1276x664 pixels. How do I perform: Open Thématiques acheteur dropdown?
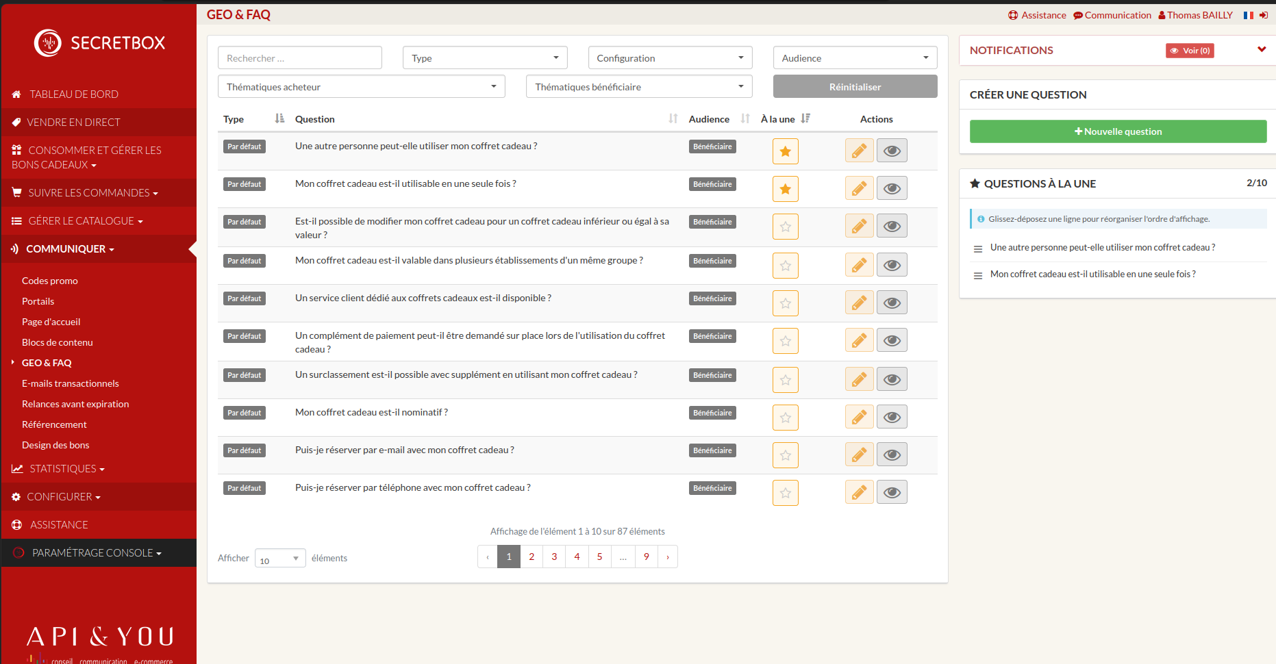tap(361, 87)
